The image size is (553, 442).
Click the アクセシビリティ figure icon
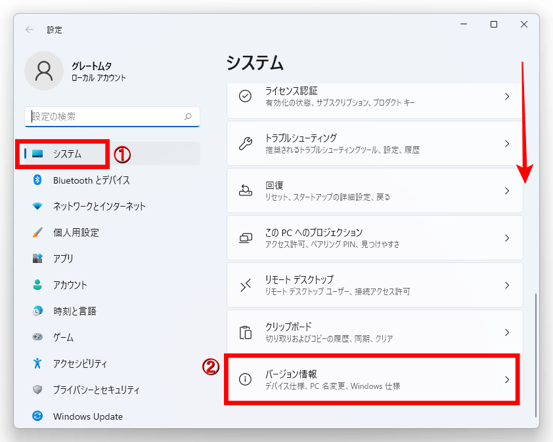pos(37,363)
